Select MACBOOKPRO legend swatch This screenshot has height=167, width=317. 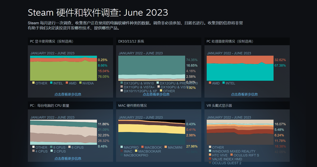[122, 155]
